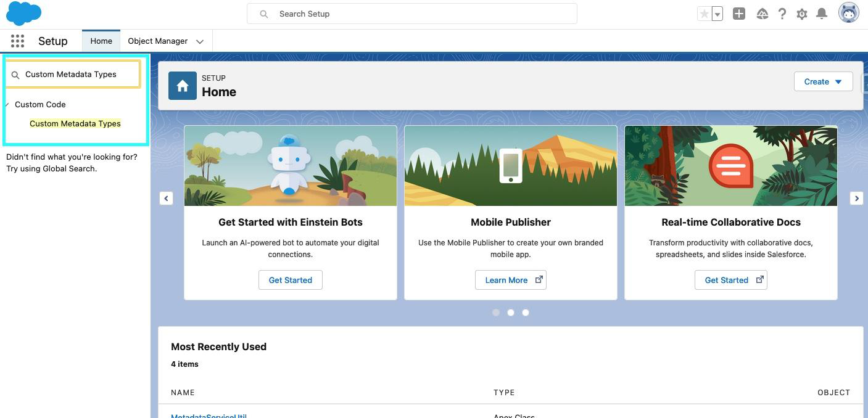Click Get Started for Real-time Collaborative Docs
Image resolution: width=868 pixels, height=418 pixels.
pyautogui.click(x=731, y=280)
